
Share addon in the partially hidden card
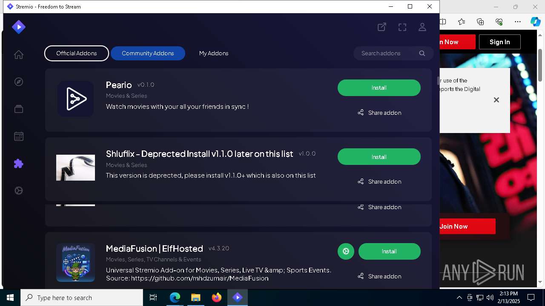(x=379, y=207)
